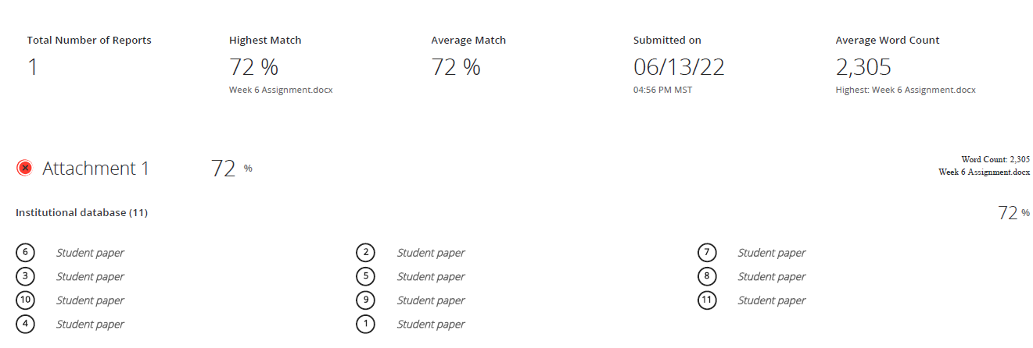Click Week 6 Assignment.docx below Word Count

click(984, 172)
